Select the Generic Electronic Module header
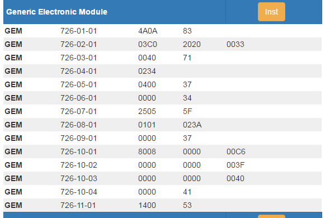325x218 pixels. click(57, 12)
